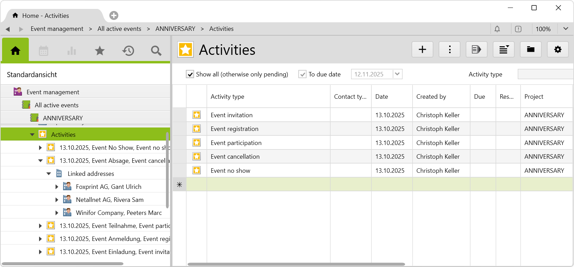Add a new tab with plus icon
The width and height of the screenshot is (574, 267).
pos(114,15)
